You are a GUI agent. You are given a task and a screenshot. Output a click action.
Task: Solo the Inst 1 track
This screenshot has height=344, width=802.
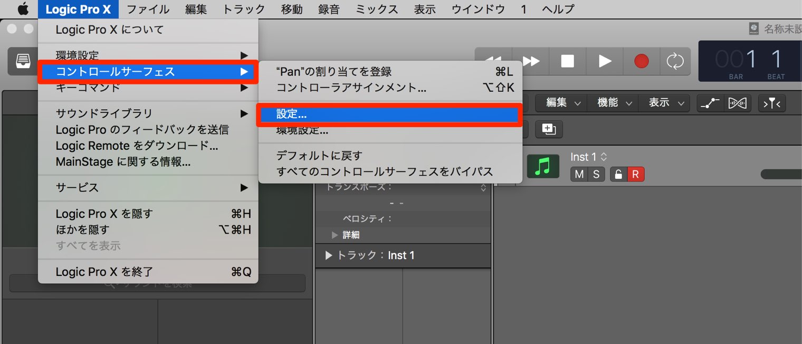point(596,175)
